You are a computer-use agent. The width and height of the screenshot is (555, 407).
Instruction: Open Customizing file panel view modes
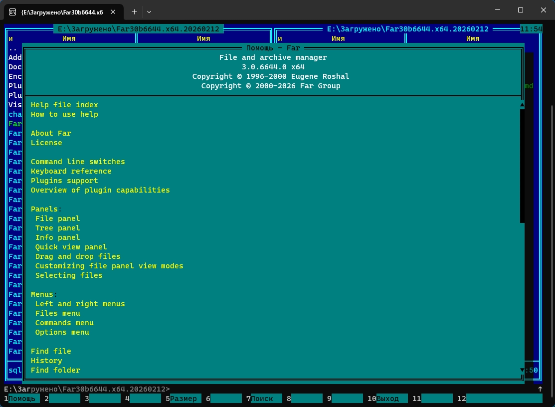click(x=109, y=266)
